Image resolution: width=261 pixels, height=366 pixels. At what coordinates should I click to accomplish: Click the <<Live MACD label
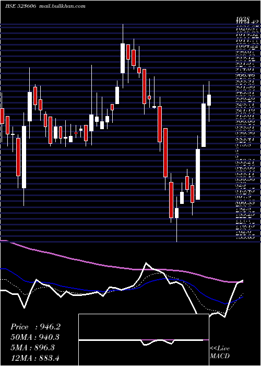[x=220, y=352]
